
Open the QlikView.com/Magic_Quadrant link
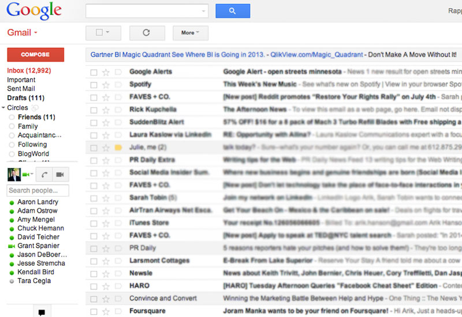click(316, 55)
